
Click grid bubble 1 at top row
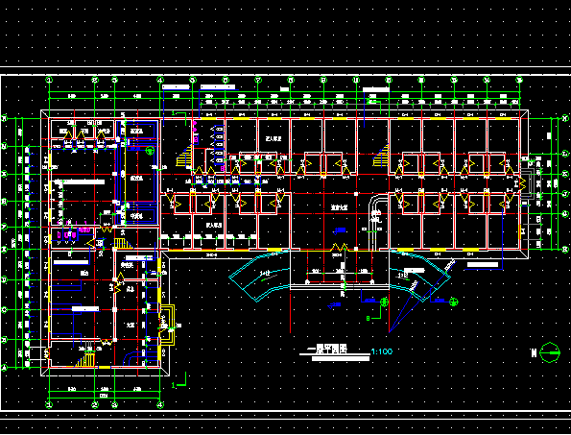click(x=49, y=80)
